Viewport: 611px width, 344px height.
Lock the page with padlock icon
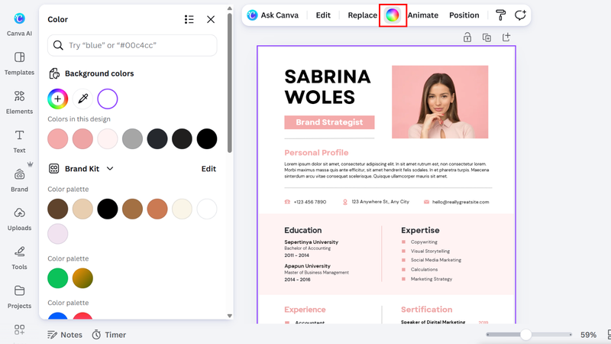click(467, 37)
